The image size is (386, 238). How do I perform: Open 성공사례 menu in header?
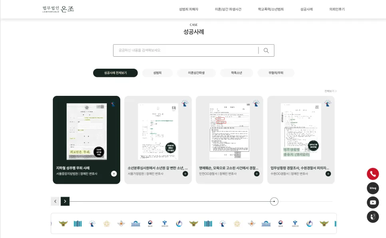[x=306, y=9]
